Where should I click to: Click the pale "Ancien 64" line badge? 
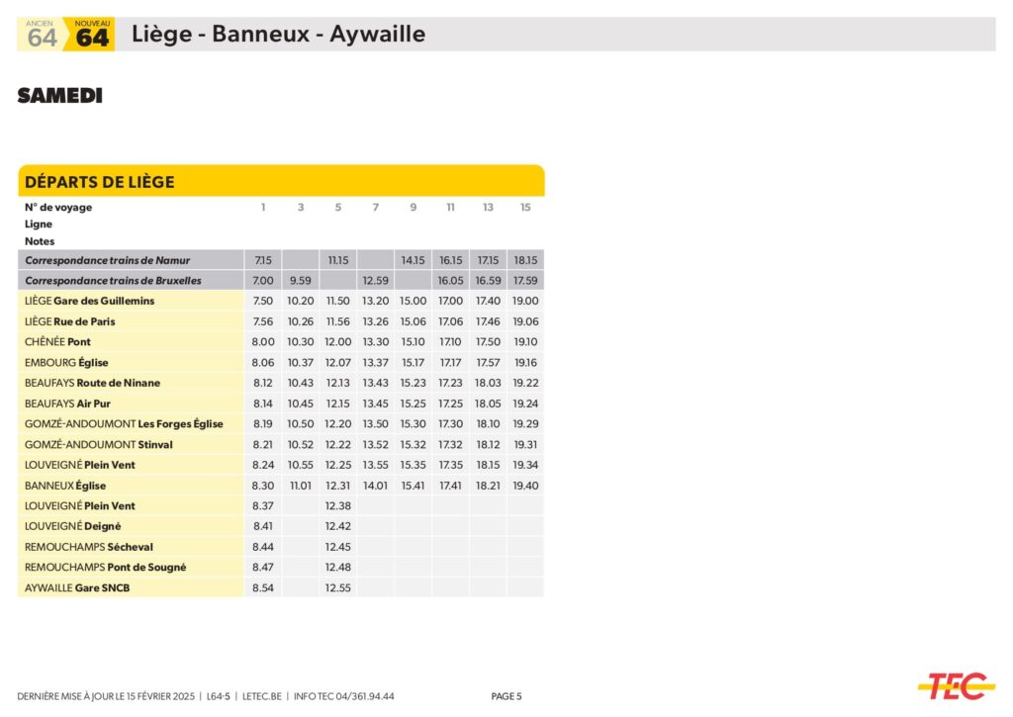[41, 36]
